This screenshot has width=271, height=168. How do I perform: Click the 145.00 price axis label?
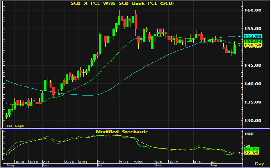pos(252,65)
